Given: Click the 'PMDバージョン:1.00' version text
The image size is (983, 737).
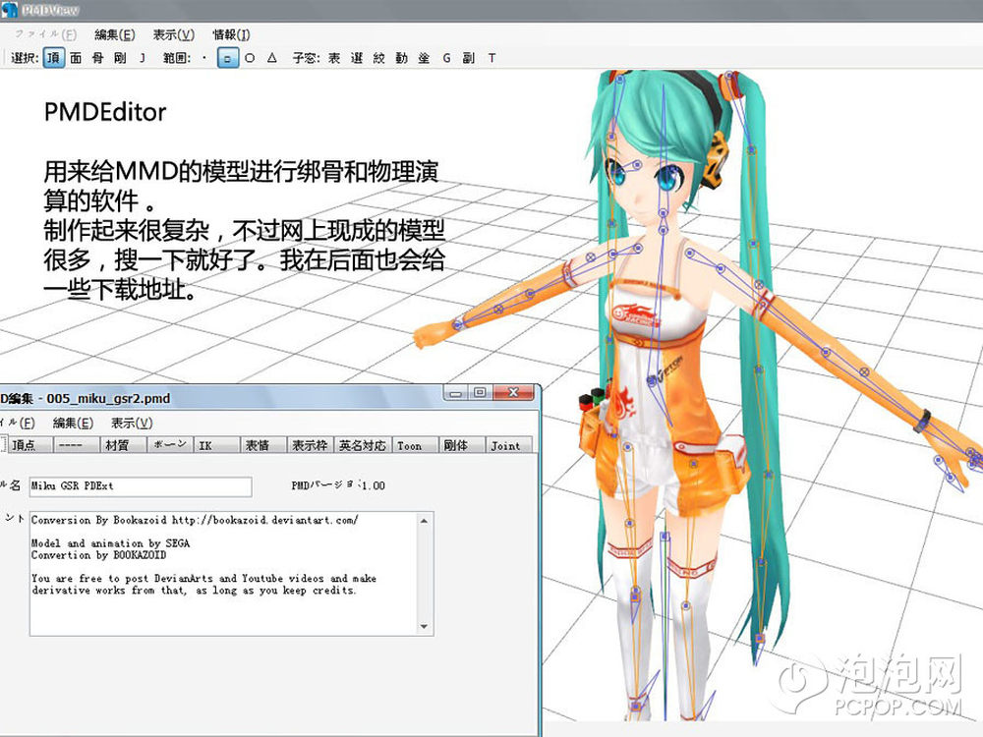Looking at the screenshot, I should coord(338,485).
